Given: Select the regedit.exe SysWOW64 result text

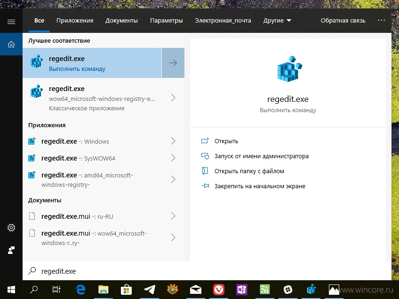Looking at the screenshot, I should (x=78, y=158).
